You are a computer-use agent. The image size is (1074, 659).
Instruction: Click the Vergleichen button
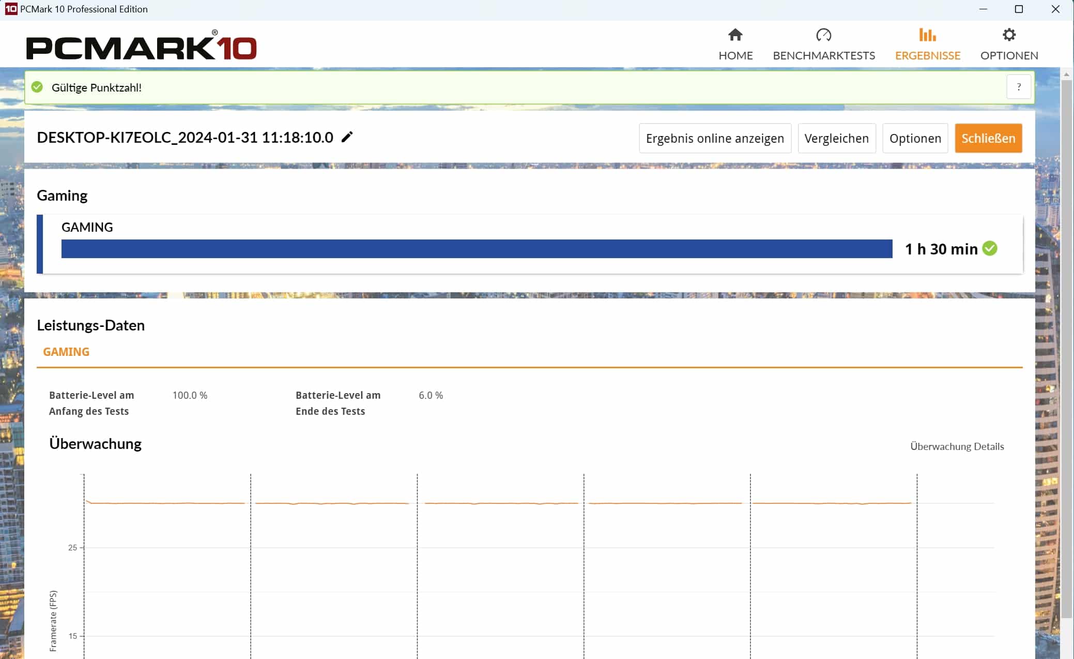[836, 138]
